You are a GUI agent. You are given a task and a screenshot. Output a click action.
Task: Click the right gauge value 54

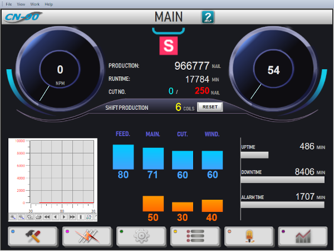tap(273, 70)
